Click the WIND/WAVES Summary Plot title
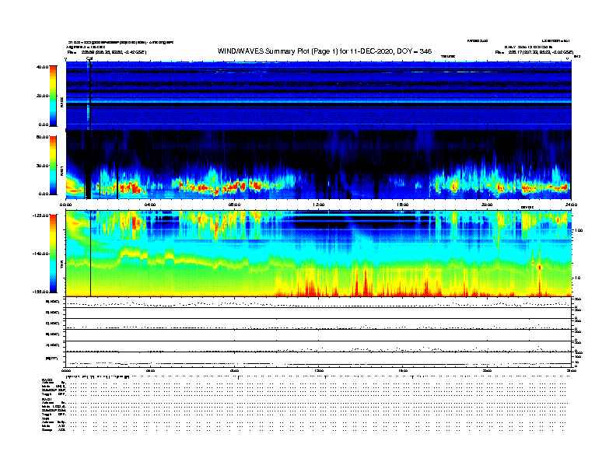Image resolution: width=616 pixels, height=476 pixels. coord(324,51)
